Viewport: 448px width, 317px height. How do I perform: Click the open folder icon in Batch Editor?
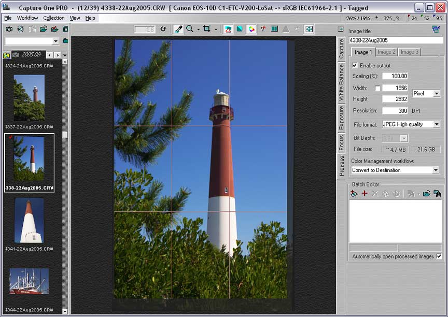(427, 194)
